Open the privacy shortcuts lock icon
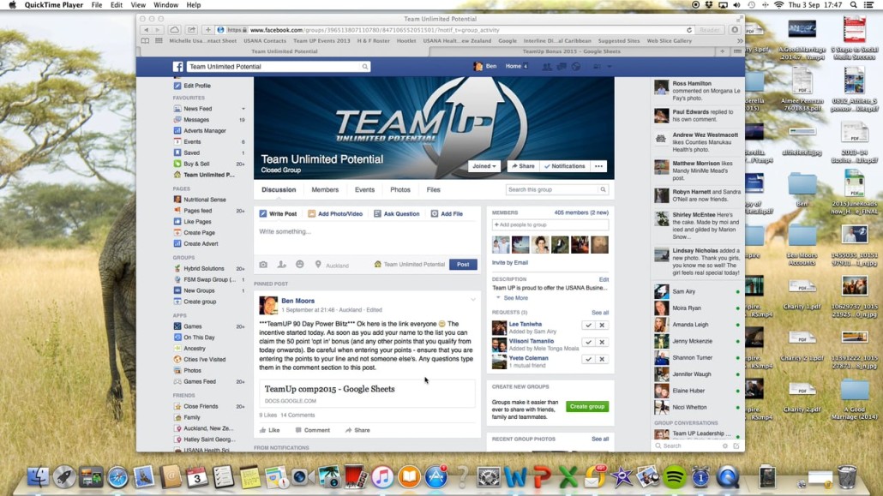Screen dimensions: 883x496 (597, 67)
